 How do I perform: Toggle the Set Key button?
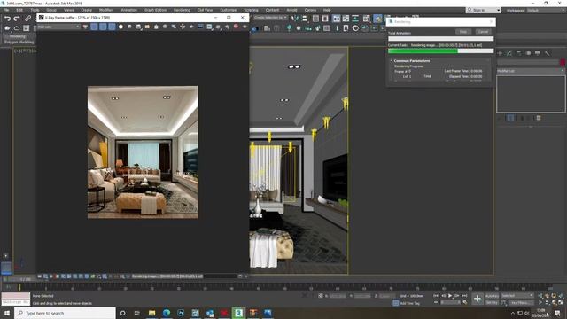click(492, 302)
